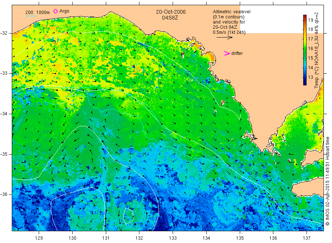This screenshot has height=243, width=332.
Task: Click the 13 degree colorbar tick label
Action: (311, 77)
